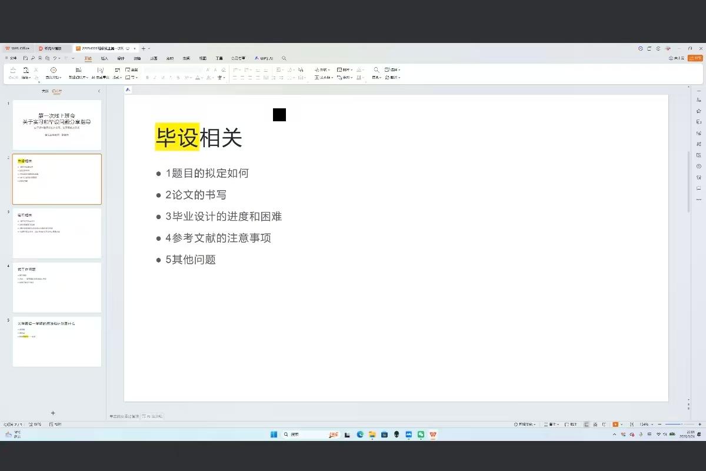Add a new slide with the plus button
The width and height of the screenshot is (706, 471).
(x=53, y=413)
